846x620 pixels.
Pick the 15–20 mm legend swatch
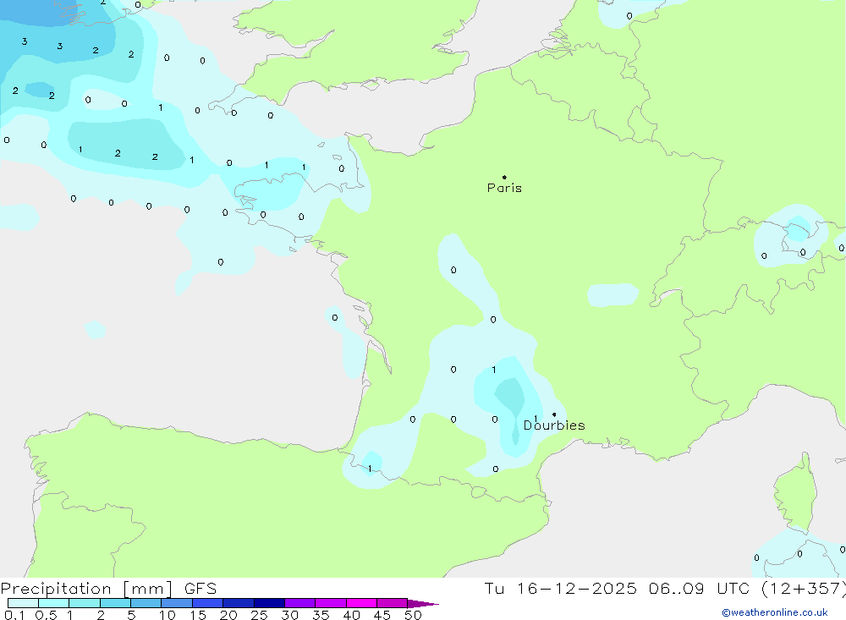coord(208,603)
